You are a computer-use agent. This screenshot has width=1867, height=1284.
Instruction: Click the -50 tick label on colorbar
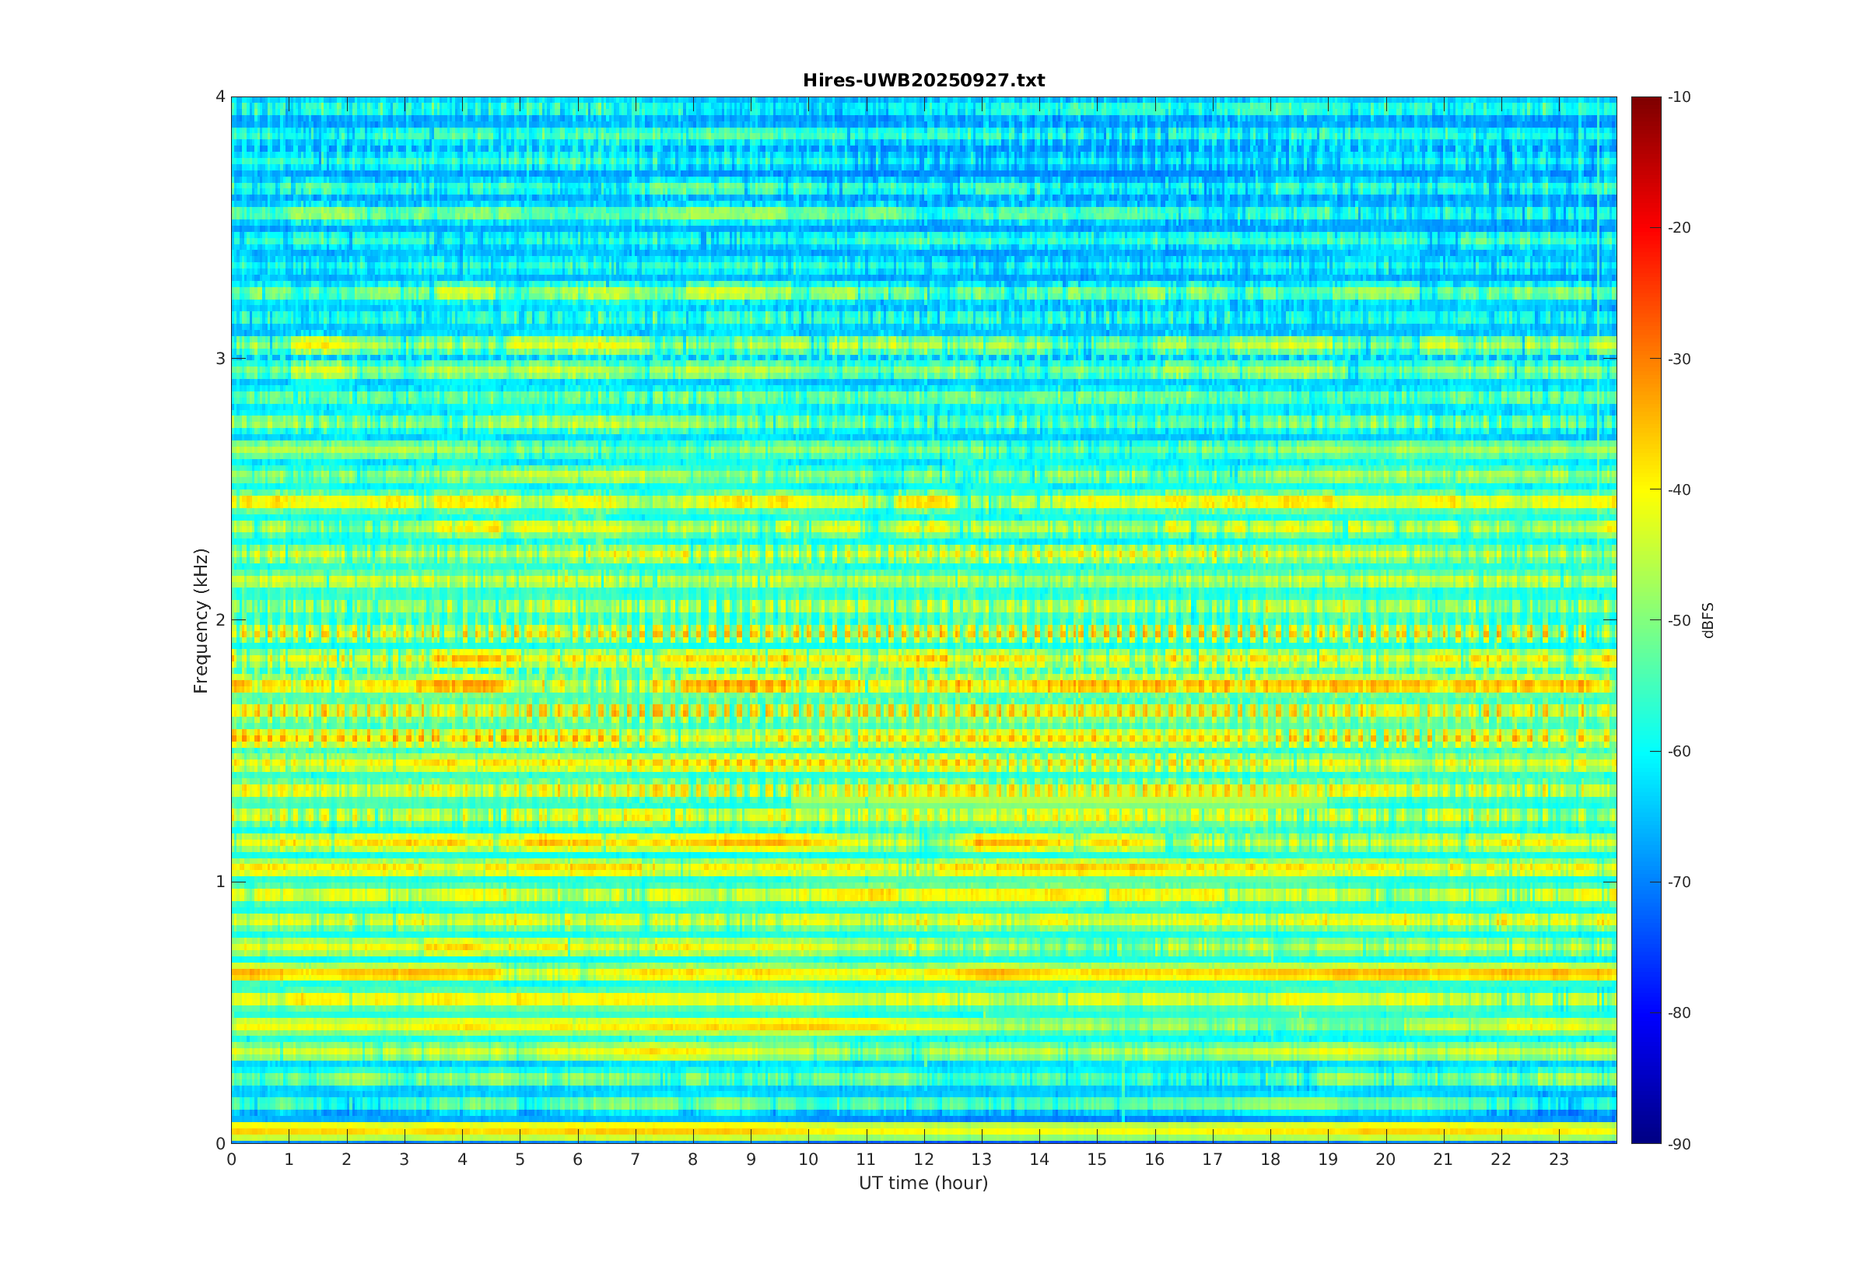pos(1679,620)
